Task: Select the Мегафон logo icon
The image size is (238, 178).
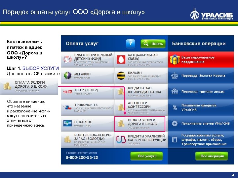Action: (67, 75)
